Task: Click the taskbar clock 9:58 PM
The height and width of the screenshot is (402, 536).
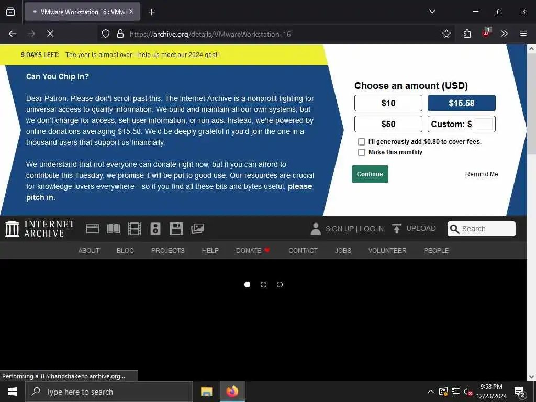Action: 491,387
